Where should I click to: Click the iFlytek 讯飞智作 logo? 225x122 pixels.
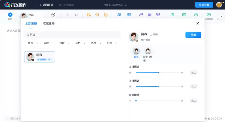16,5
